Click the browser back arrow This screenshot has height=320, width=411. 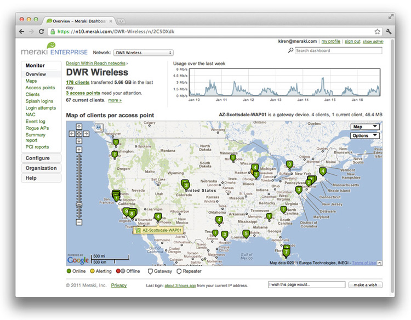pos(22,32)
